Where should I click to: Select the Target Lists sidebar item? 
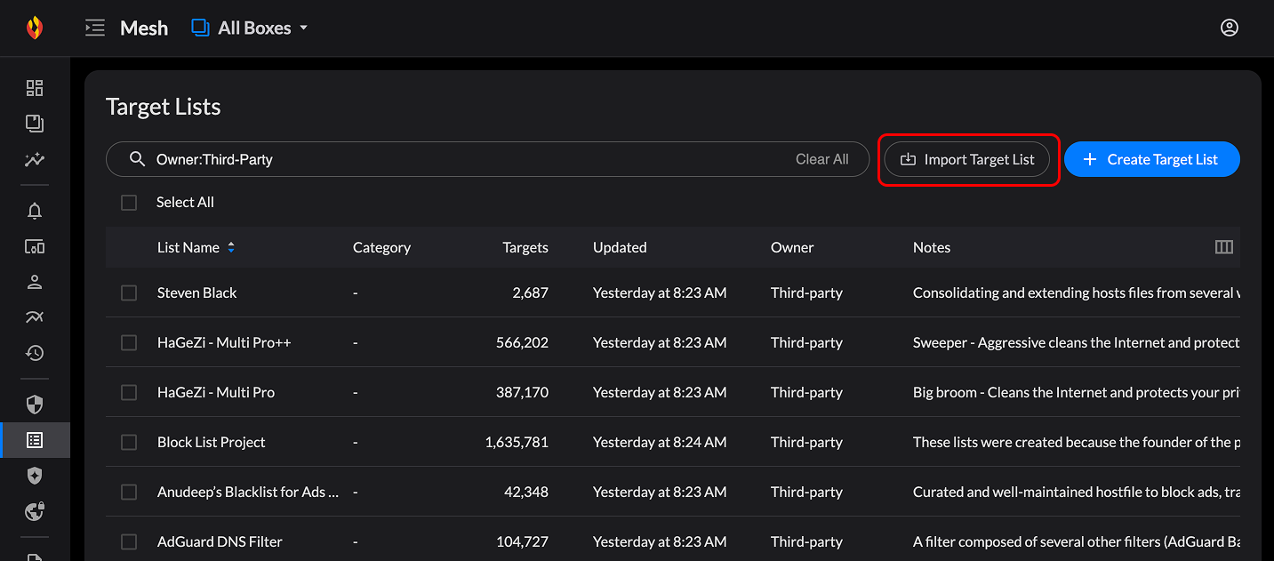click(35, 440)
